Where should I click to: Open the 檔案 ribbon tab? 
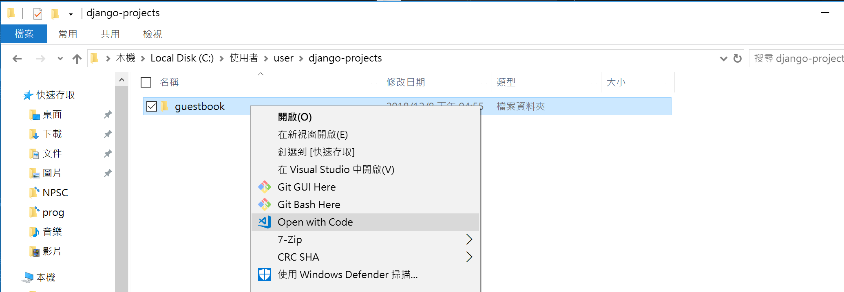click(x=24, y=34)
